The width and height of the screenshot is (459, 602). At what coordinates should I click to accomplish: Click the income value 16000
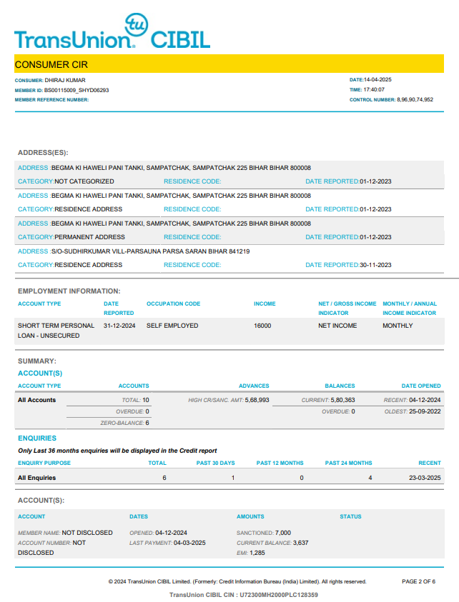pyautogui.click(x=262, y=326)
